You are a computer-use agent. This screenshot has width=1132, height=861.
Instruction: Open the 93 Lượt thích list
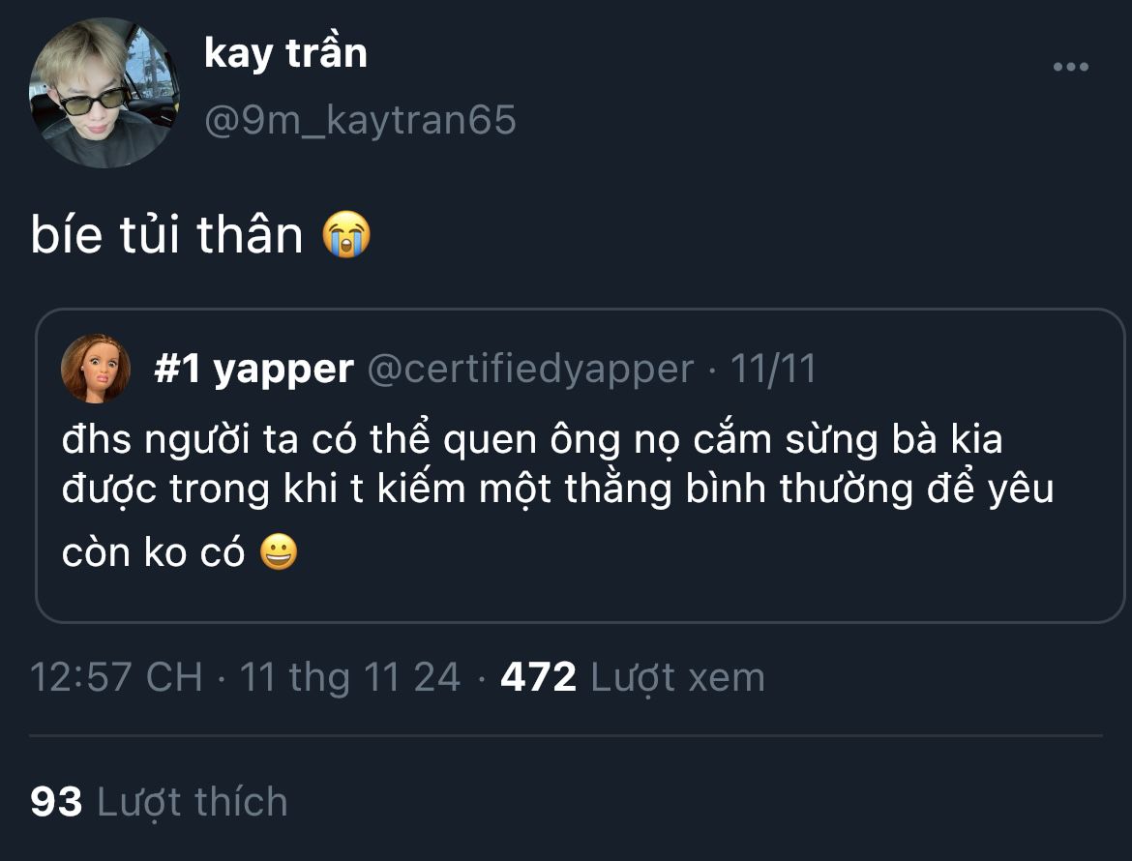159,802
